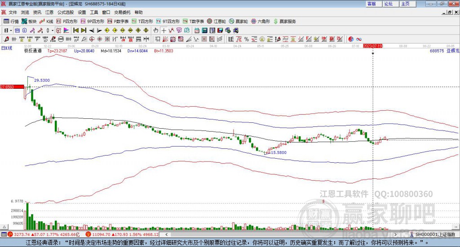This screenshot has height=247, width=460.
Task: Open 赢家服务 with the dollar icon
Action: click(x=284, y=22)
